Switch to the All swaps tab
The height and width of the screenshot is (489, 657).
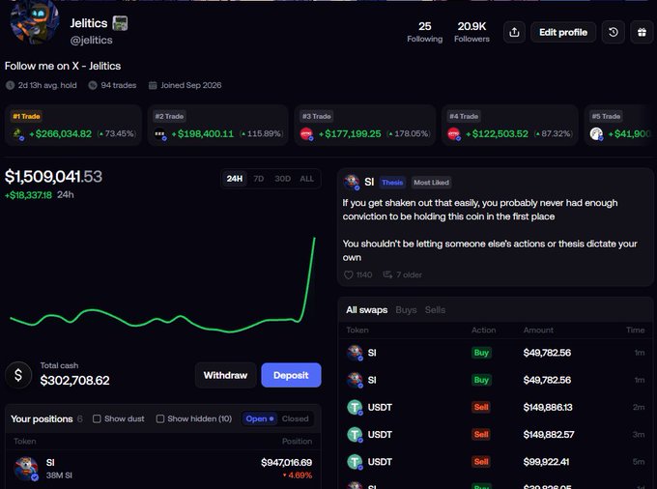[366, 310]
